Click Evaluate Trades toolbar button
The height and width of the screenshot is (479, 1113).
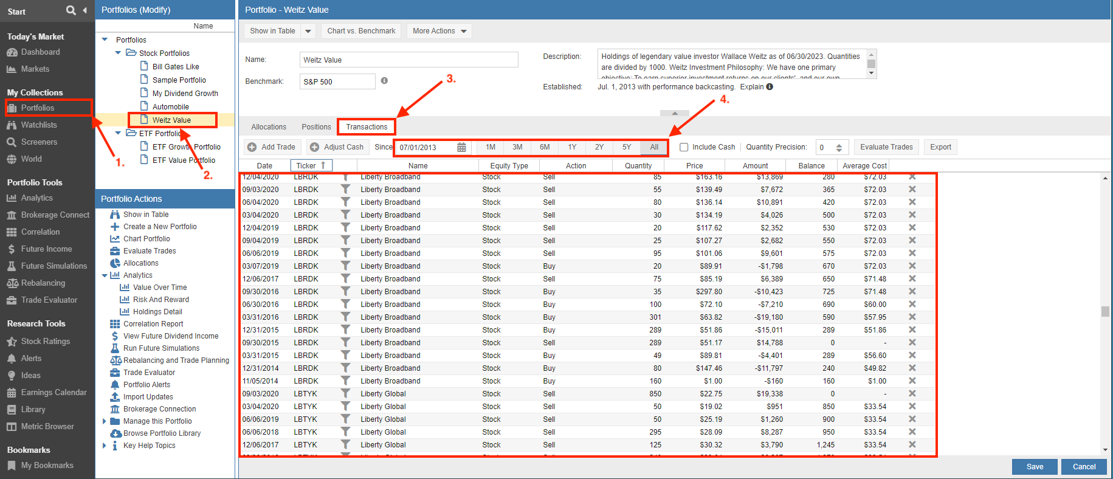click(886, 147)
